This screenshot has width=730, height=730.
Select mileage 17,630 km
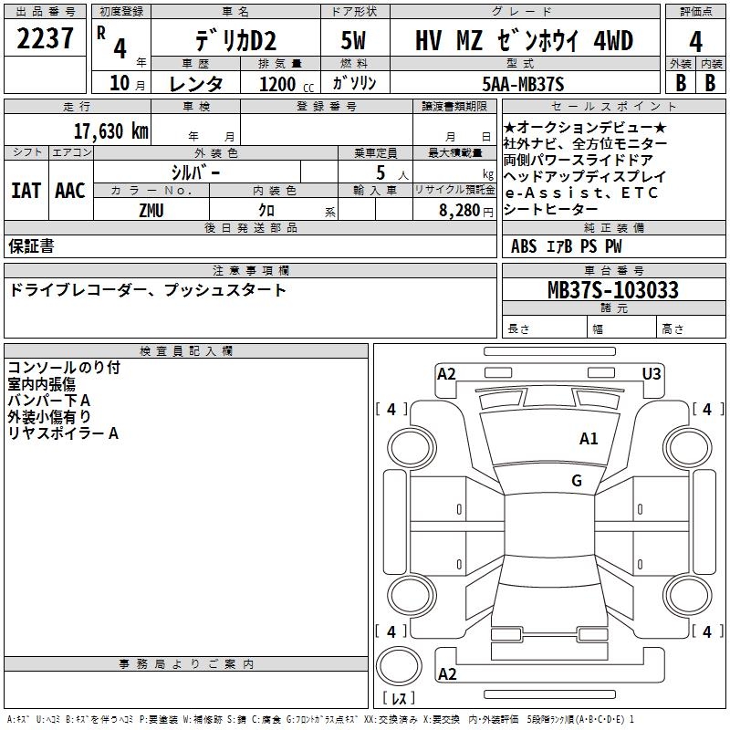click(110, 130)
